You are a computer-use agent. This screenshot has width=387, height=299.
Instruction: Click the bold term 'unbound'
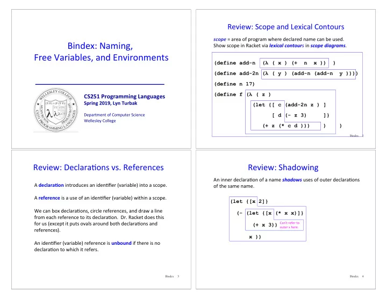pyautogui.click(x=121, y=243)
